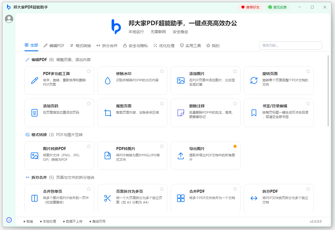Switch to the 编辑PDF tab
The height and width of the screenshot is (230, 335).
pos(54,46)
